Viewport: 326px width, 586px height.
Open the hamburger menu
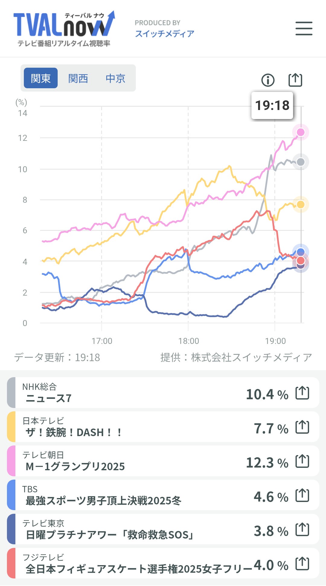pyautogui.click(x=304, y=28)
